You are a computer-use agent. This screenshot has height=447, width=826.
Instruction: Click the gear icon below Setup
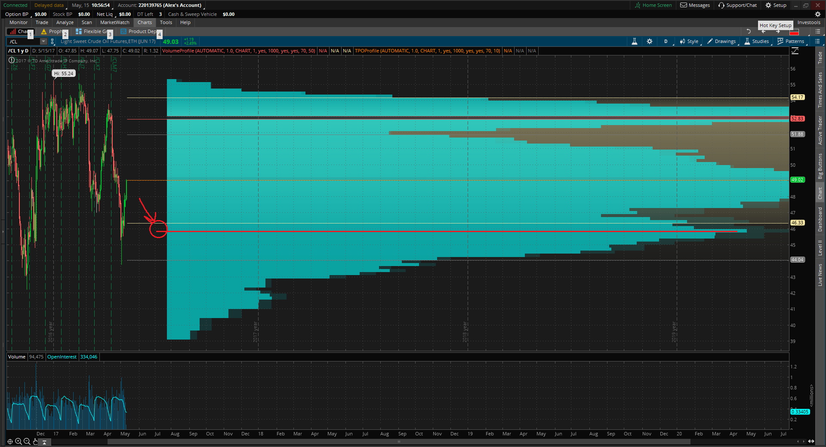818,14
